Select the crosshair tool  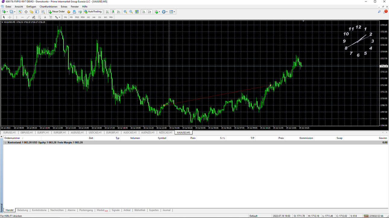10,17
